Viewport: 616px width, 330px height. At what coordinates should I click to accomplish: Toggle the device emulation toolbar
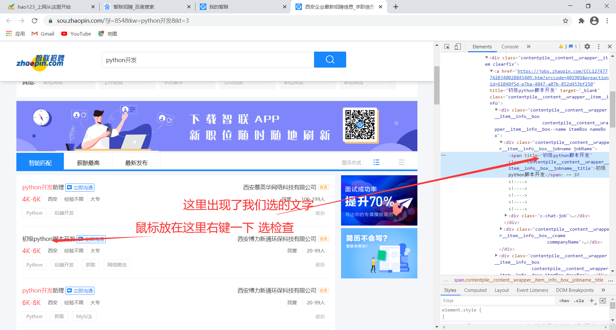pos(458,46)
